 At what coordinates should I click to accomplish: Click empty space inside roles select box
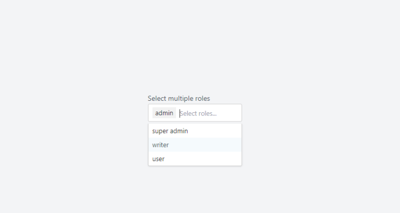230,113
